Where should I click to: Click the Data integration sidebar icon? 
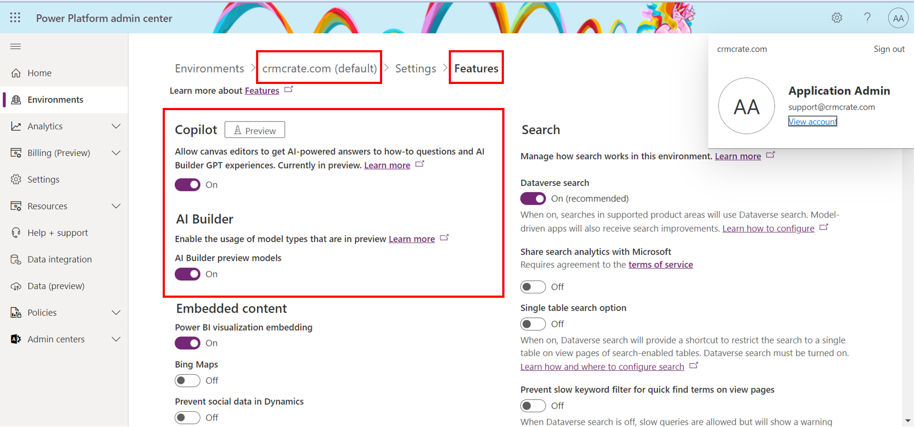pyautogui.click(x=16, y=260)
